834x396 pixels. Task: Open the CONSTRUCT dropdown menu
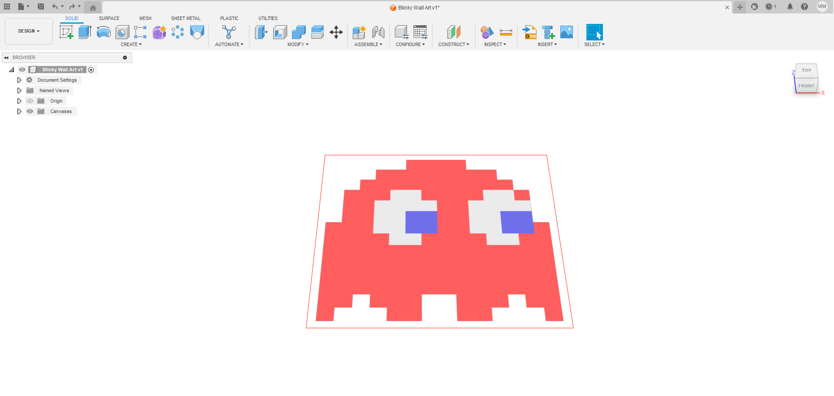click(453, 44)
